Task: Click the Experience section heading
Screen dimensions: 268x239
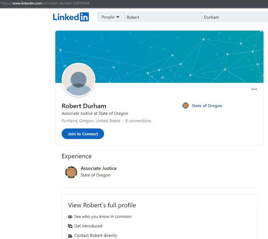Action: click(76, 156)
